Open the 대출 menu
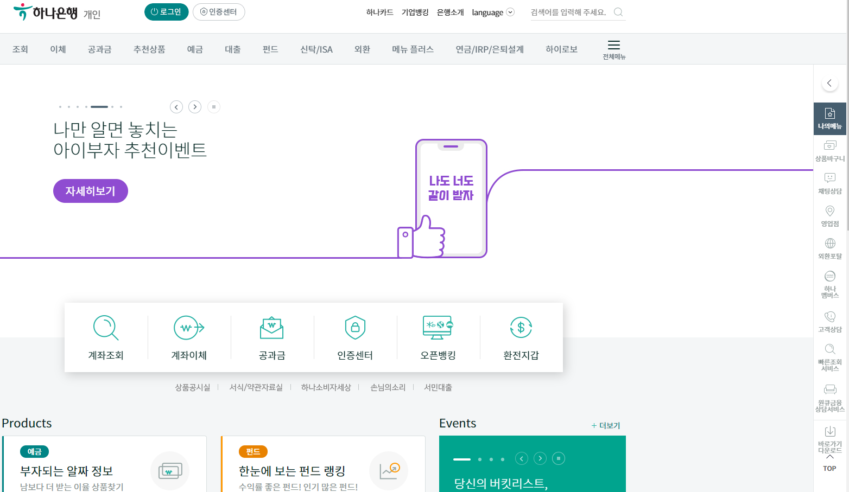Viewport: 849px width, 492px height. click(233, 49)
